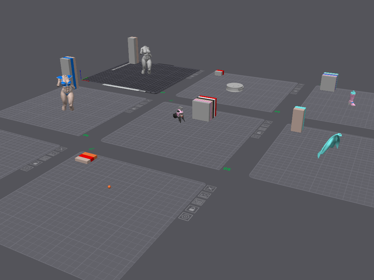Select the small red-topped block near round base
Screen dimensions: 374x280
tap(219, 73)
